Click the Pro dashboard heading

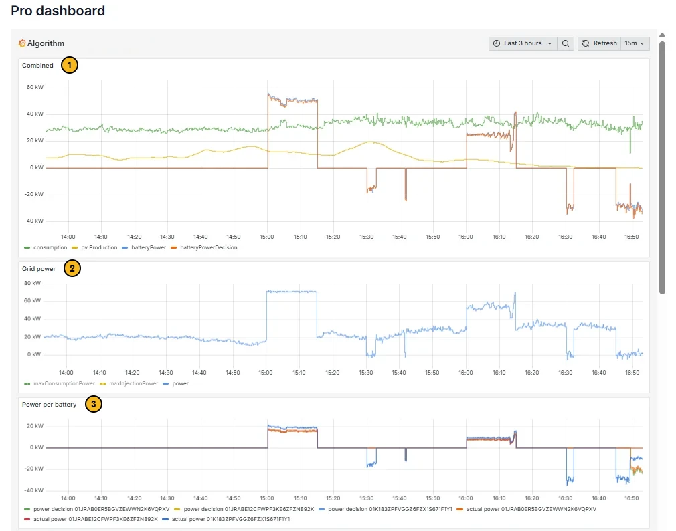[x=58, y=10]
